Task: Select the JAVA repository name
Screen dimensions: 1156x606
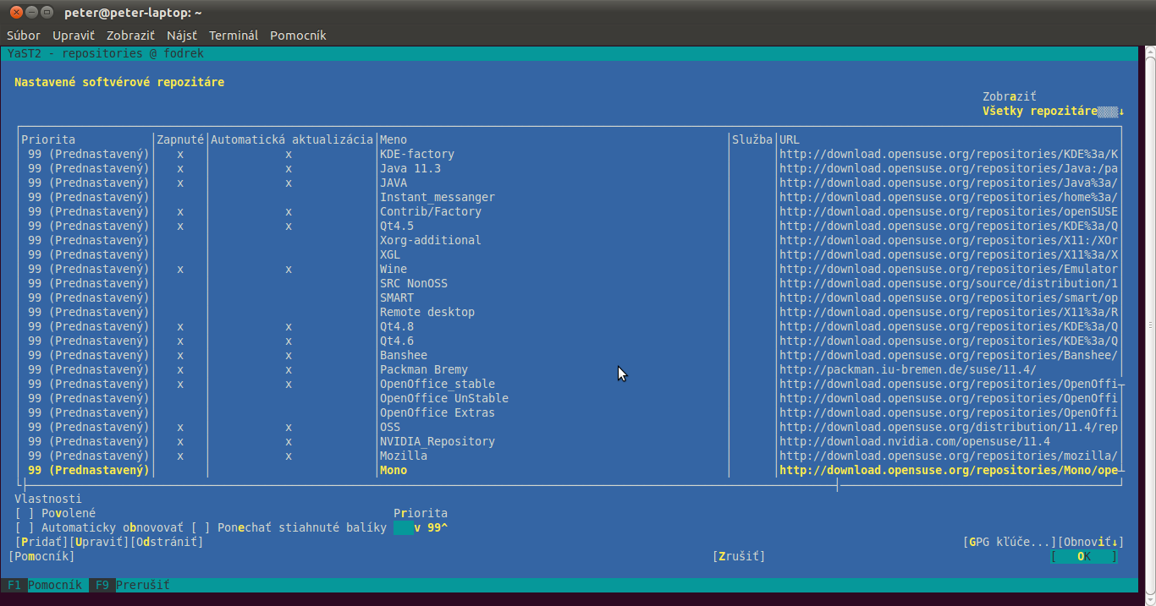Action: click(394, 183)
